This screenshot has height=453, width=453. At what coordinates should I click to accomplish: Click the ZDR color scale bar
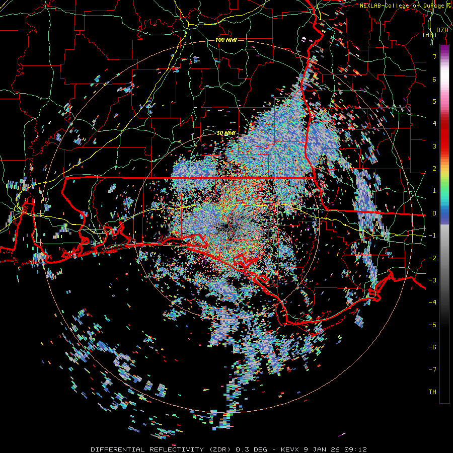[x=444, y=224]
